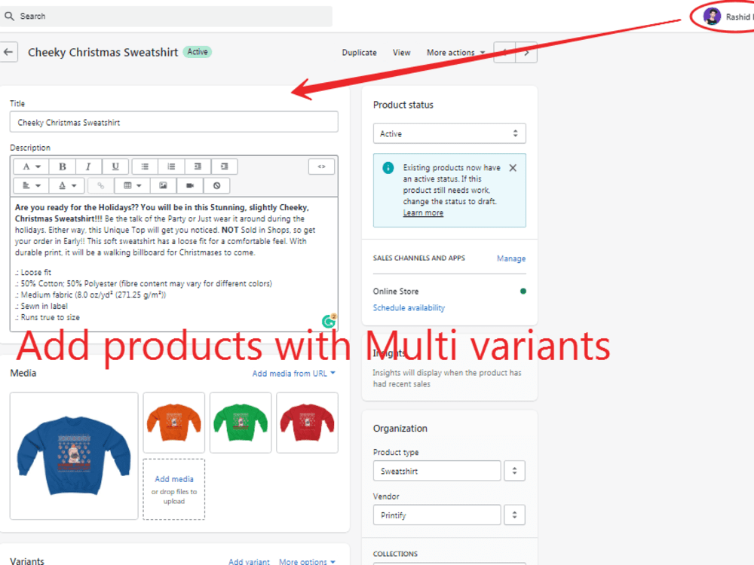
Task: Toggle bold formatting in description
Action: [63, 166]
